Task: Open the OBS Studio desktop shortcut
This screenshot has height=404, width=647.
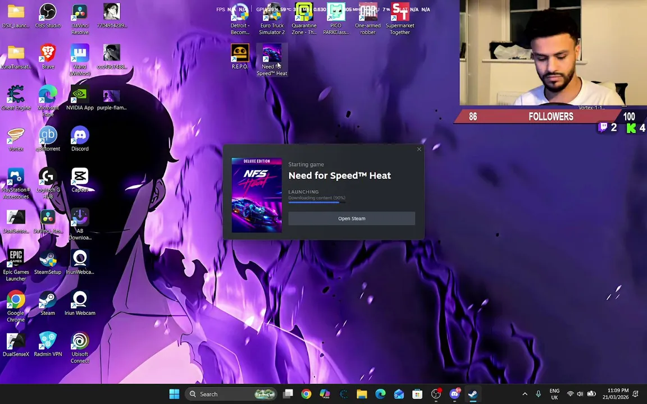Action: click(48, 16)
